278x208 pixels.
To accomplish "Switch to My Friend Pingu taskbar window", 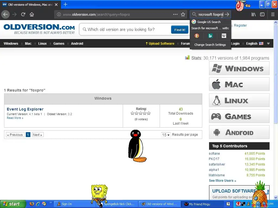I will pyautogui.click(x=202, y=204).
